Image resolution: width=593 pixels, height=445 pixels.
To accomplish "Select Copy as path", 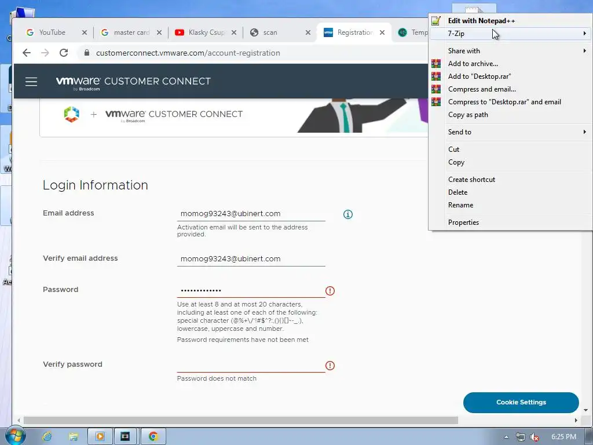I will point(511,115).
